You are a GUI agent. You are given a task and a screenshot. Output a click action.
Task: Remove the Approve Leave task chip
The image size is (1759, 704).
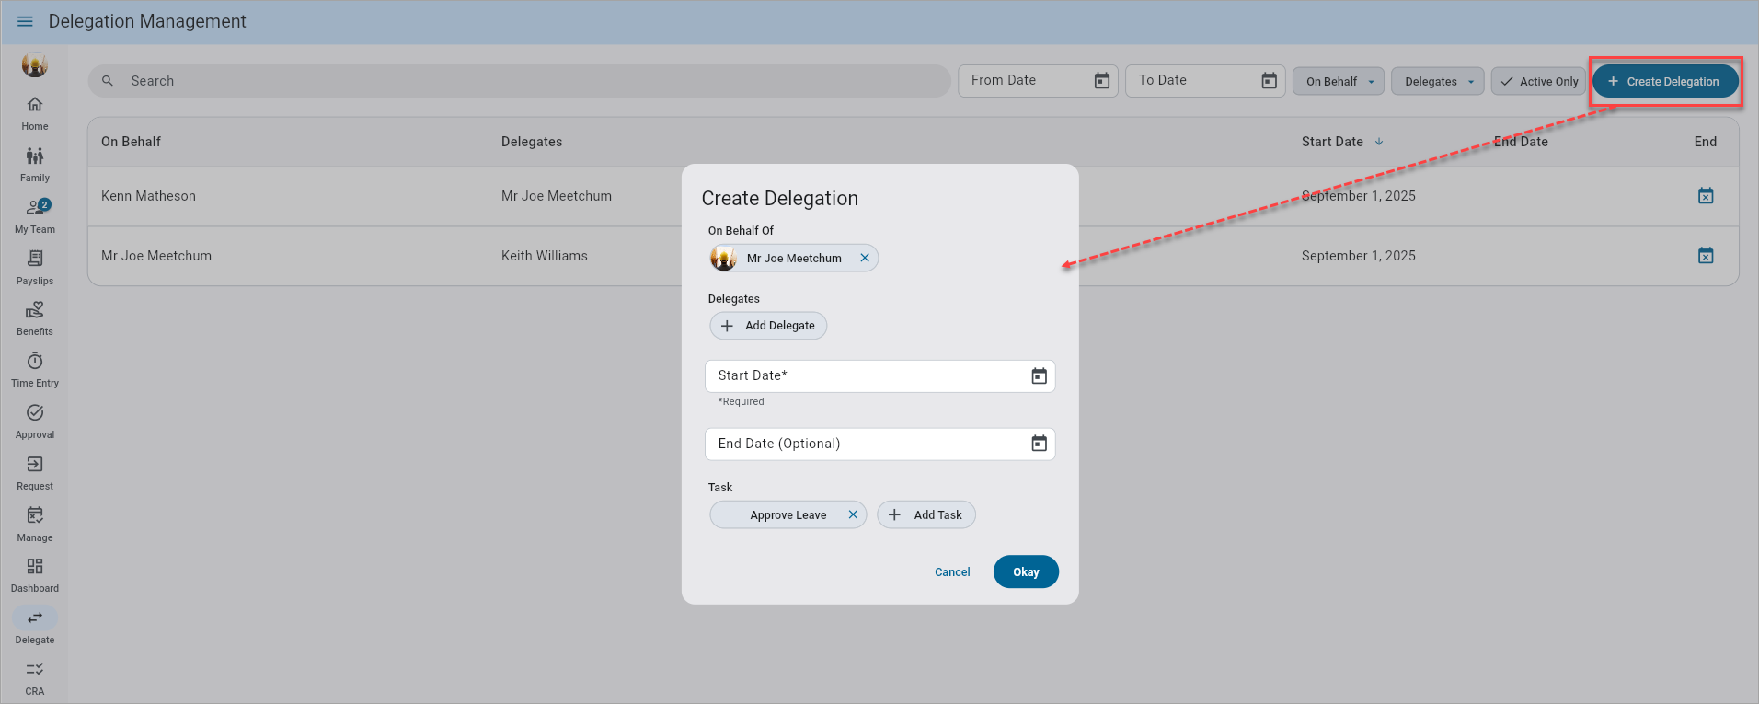tap(852, 514)
